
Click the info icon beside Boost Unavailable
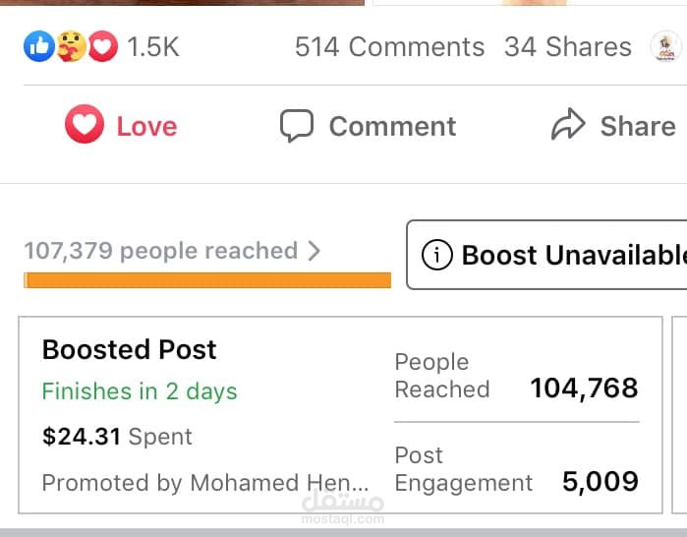coord(436,256)
